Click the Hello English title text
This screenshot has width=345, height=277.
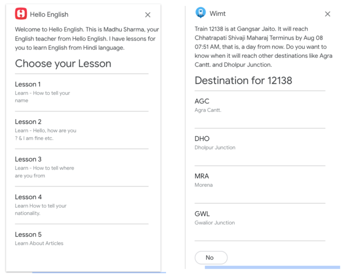[x=49, y=14]
